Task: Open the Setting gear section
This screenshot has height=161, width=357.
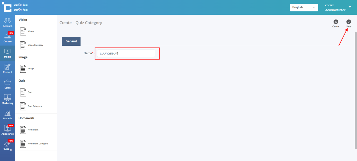Action: pyautogui.click(x=7, y=146)
